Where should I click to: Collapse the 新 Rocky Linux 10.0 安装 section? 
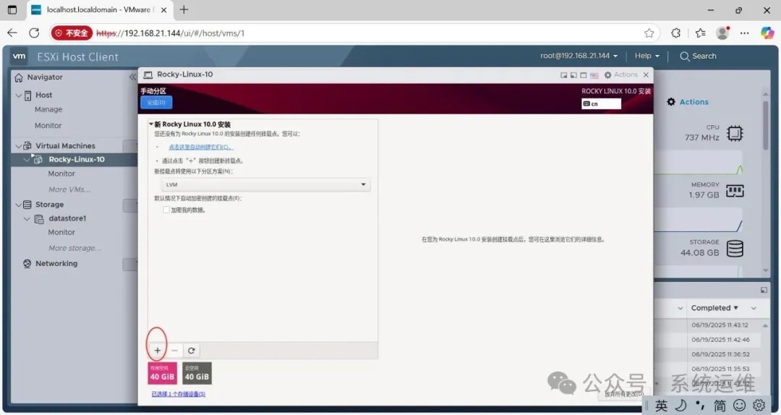coord(151,124)
